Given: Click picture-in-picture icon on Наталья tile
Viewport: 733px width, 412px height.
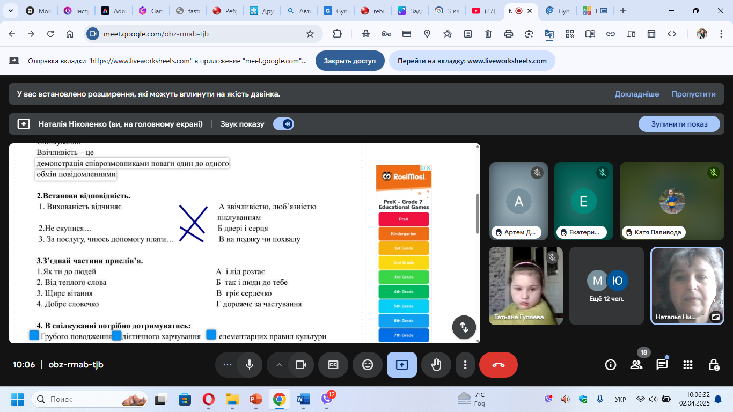Looking at the screenshot, I should pos(715,317).
